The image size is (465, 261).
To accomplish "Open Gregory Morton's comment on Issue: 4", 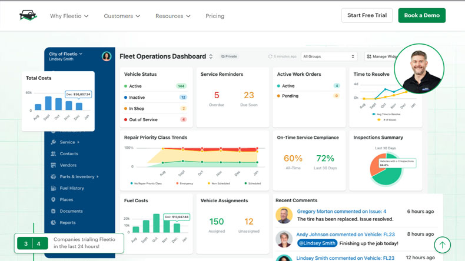I will [341, 211].
